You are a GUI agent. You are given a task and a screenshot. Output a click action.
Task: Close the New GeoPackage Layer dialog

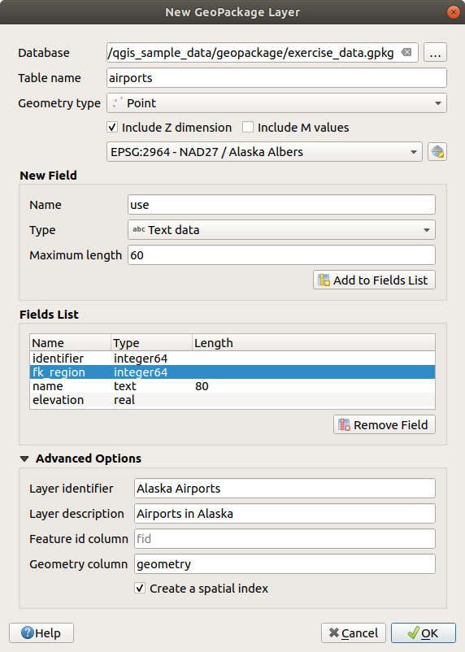point(453,12)
